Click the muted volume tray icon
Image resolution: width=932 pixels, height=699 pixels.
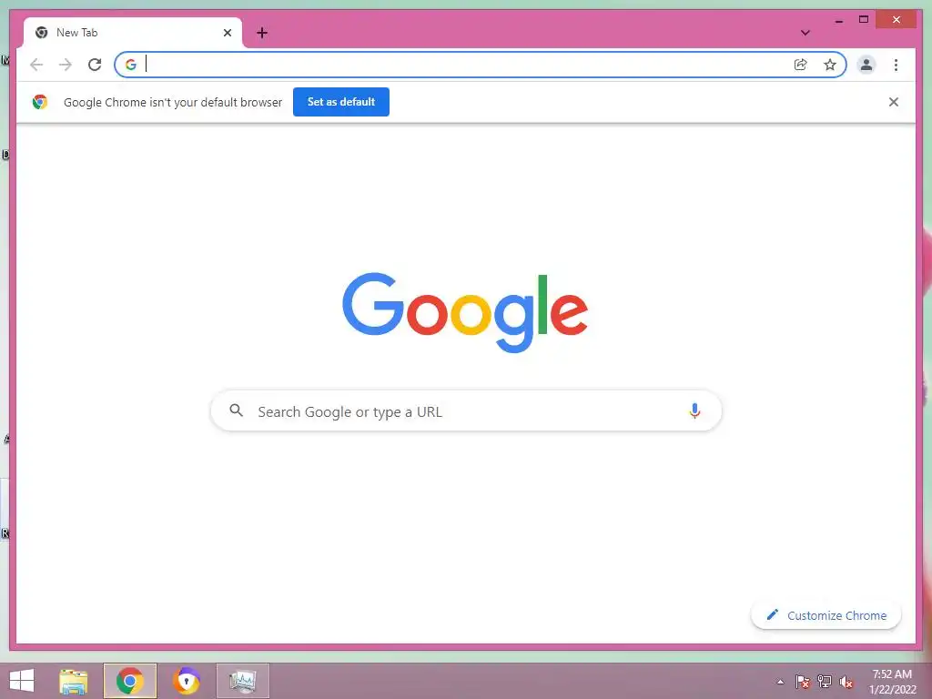[x=846, y=682]
